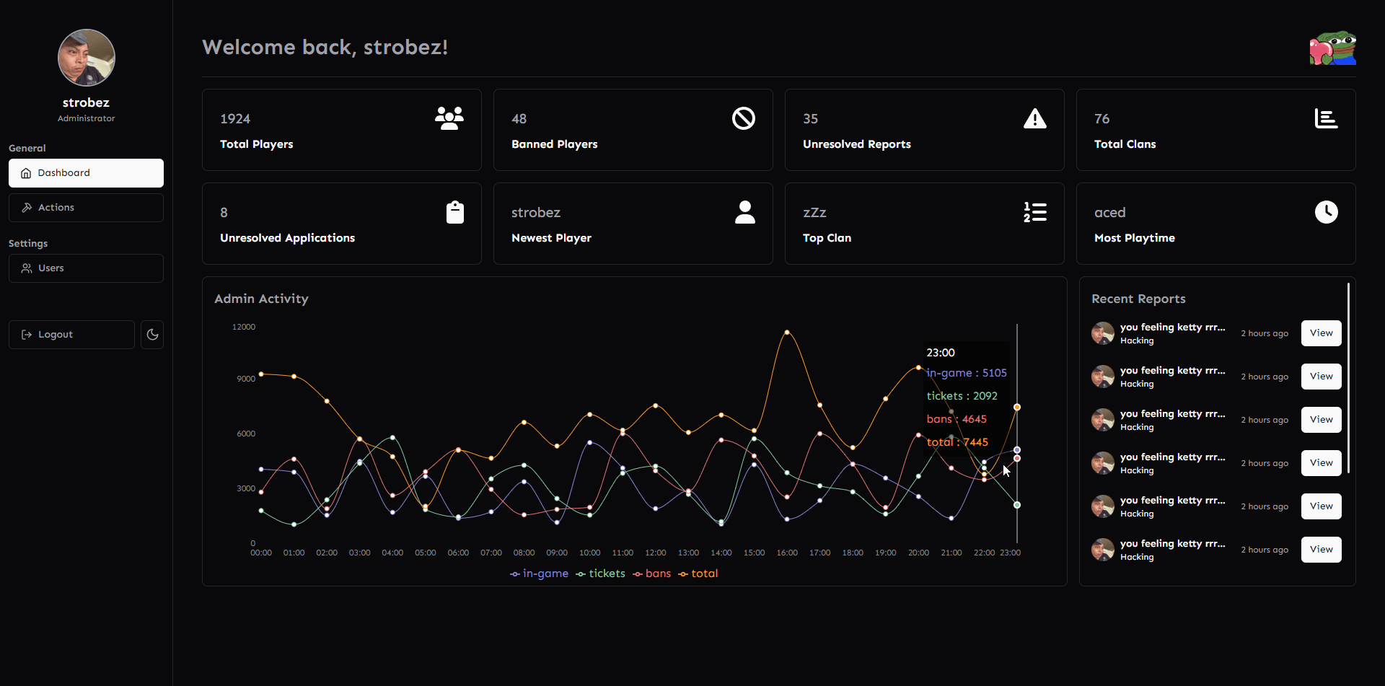Click the tooltip 'total : 7445' value

pos(957,442)
